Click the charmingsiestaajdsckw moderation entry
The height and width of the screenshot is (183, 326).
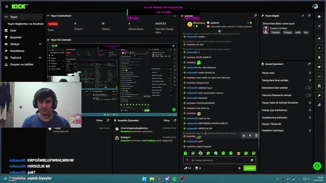click(x=146, y=130)
